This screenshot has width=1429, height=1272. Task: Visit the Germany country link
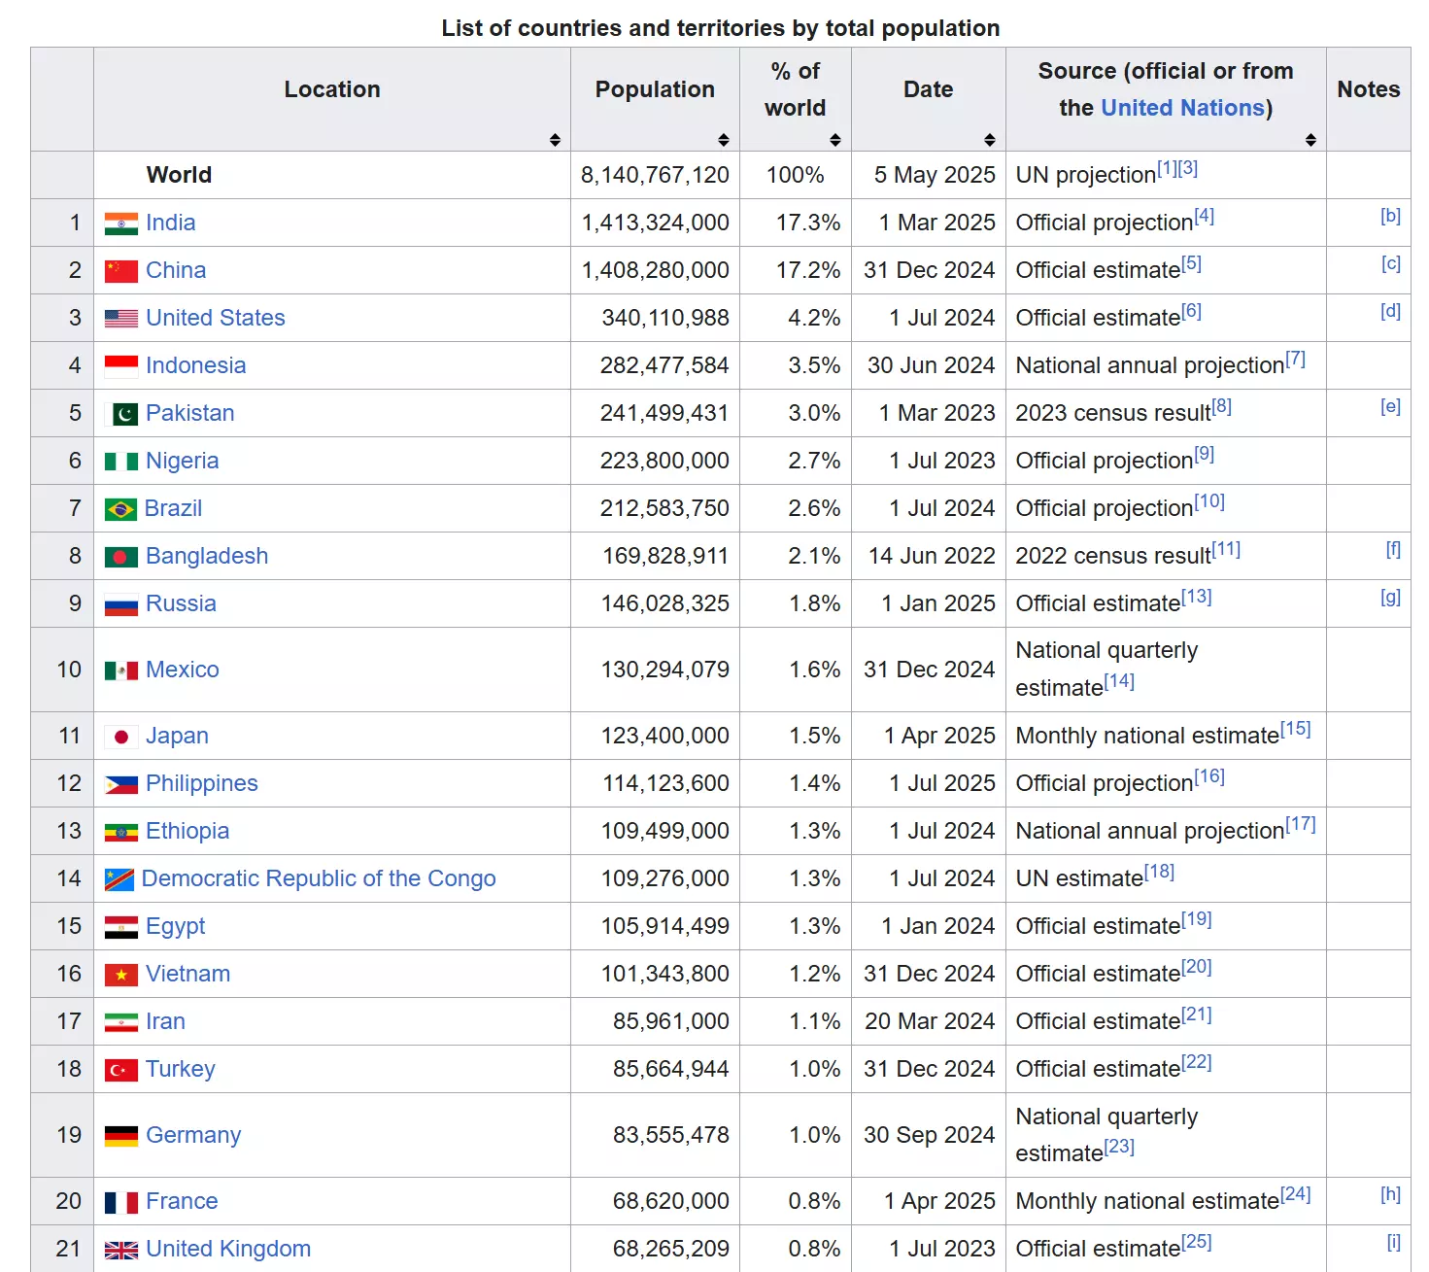[193, 1135]
